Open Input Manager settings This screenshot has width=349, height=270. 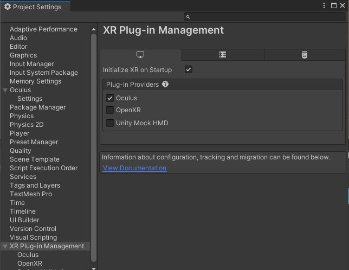[x=31, y=64]
